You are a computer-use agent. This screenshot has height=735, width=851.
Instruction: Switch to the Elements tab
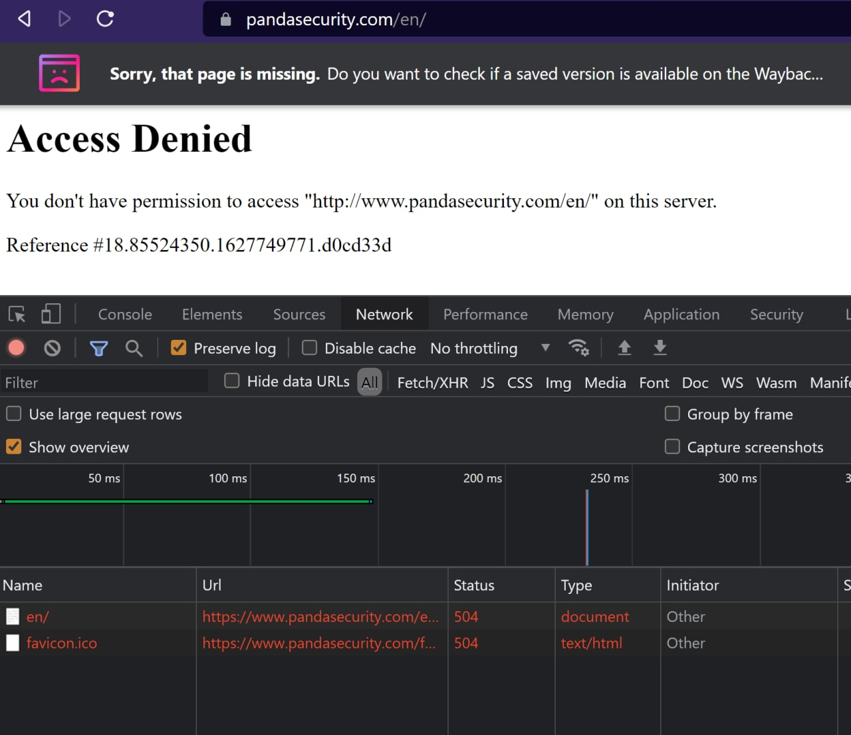click(x=212, y=314)
